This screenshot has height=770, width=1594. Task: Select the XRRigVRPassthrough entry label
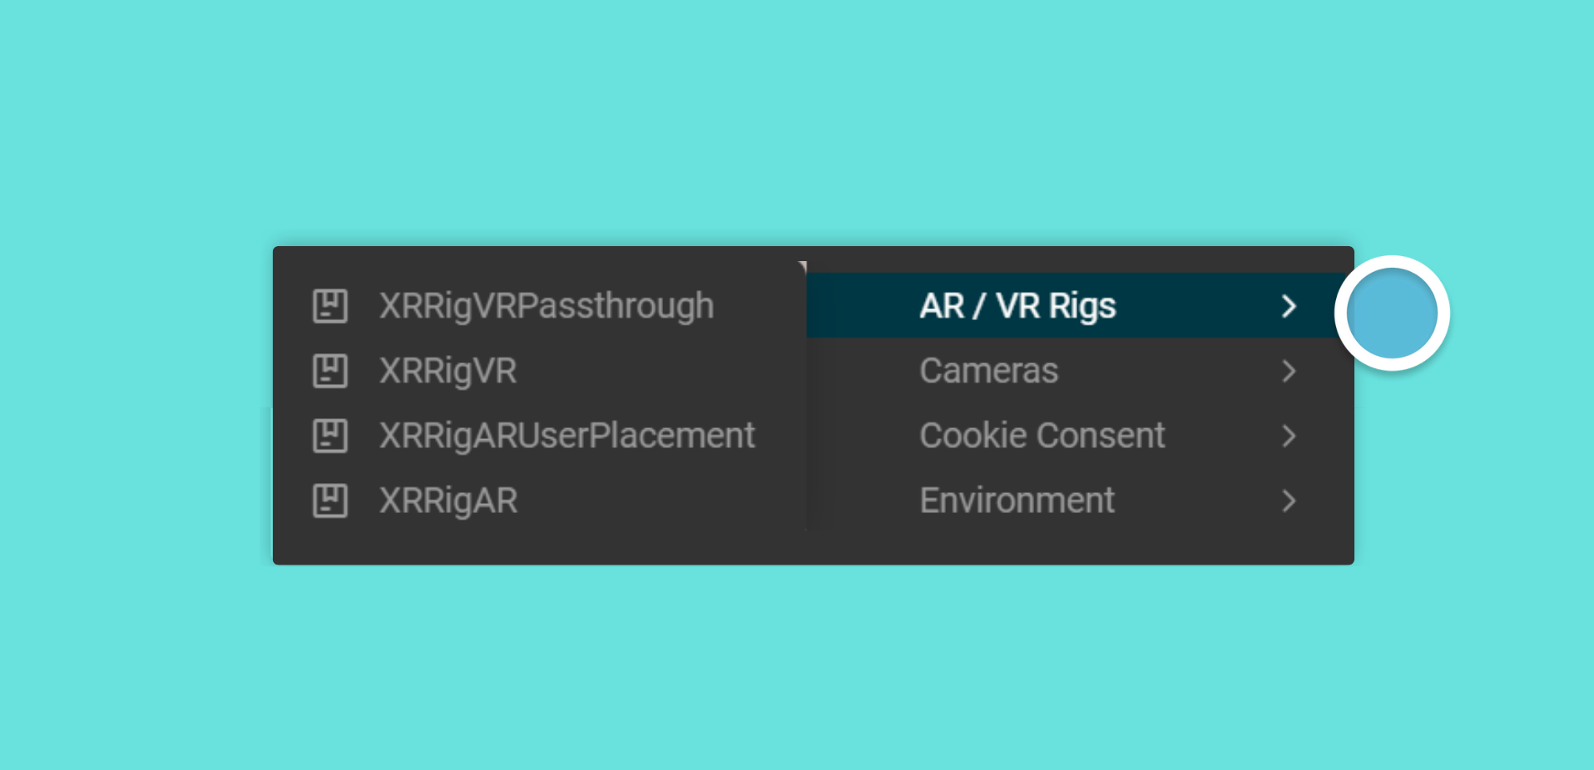(x=547, y=306)
